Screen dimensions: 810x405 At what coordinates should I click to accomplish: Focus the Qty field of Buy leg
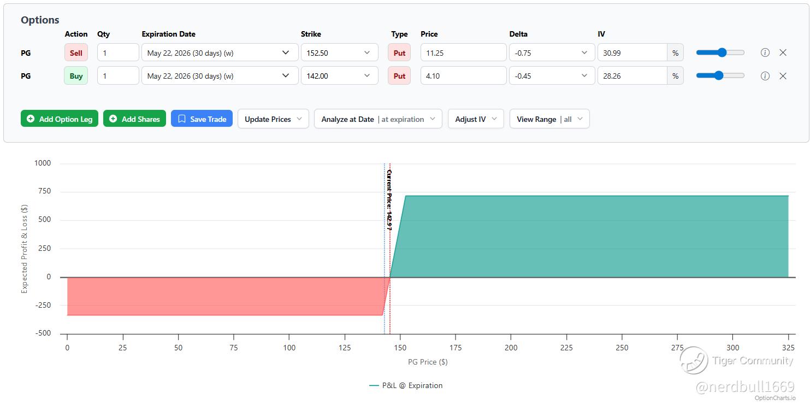pyautogui.click(x=118, y=76)
